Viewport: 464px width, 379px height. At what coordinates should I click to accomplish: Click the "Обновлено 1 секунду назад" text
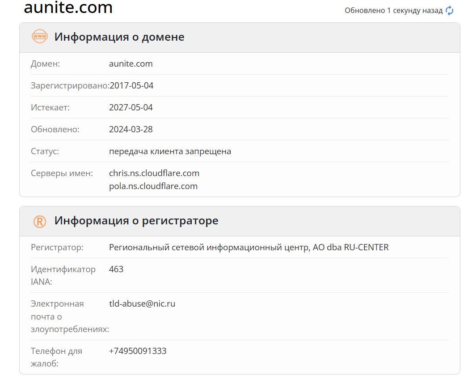tap(393, 11)
